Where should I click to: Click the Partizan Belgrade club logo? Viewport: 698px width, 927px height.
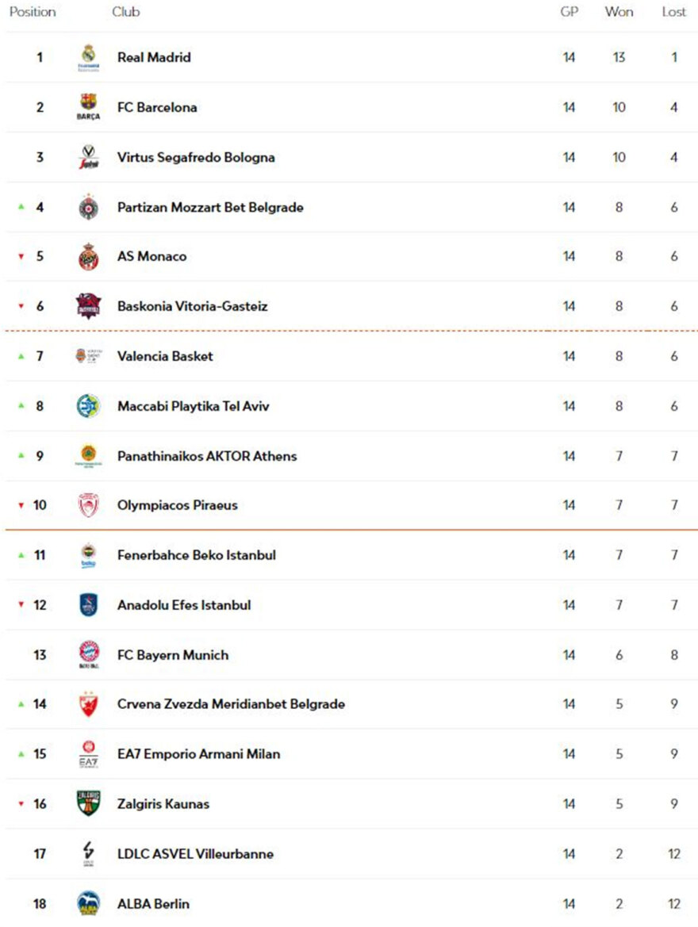click(x=88, y=208)
